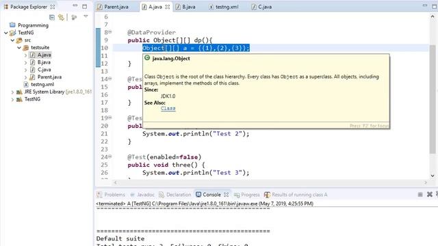Screen dimensions: 438x246
Task: Click the Default suite console output text
Action: 120,238
